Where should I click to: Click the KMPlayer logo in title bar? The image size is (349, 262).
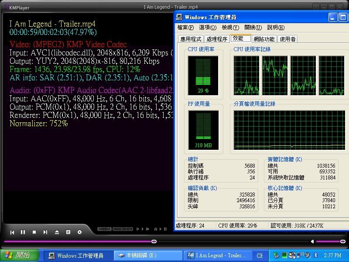(17, 7)
